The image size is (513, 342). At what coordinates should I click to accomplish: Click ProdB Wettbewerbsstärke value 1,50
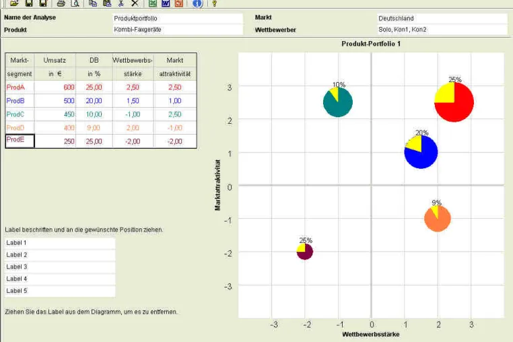coord(133,101)
